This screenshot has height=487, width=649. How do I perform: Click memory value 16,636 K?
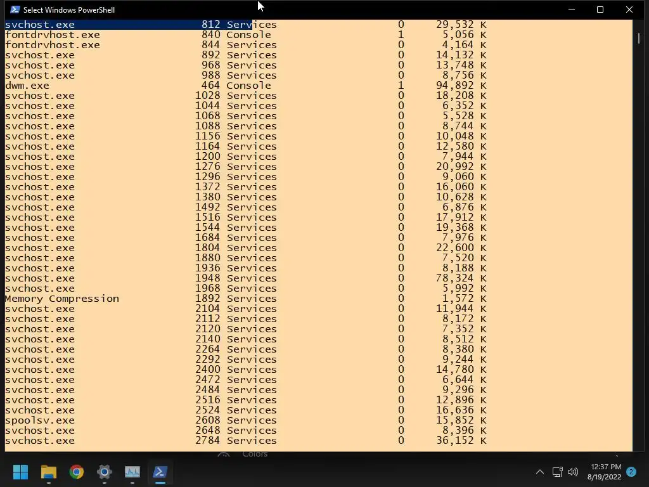pos(461,410)
